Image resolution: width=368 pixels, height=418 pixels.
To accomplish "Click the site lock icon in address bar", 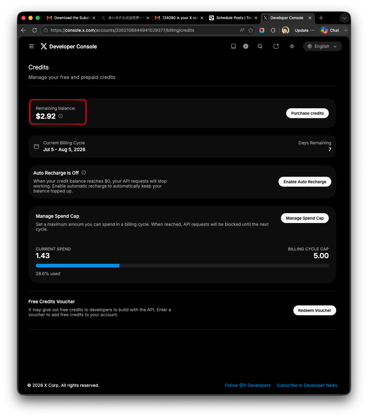I will (x=46, y=30).
